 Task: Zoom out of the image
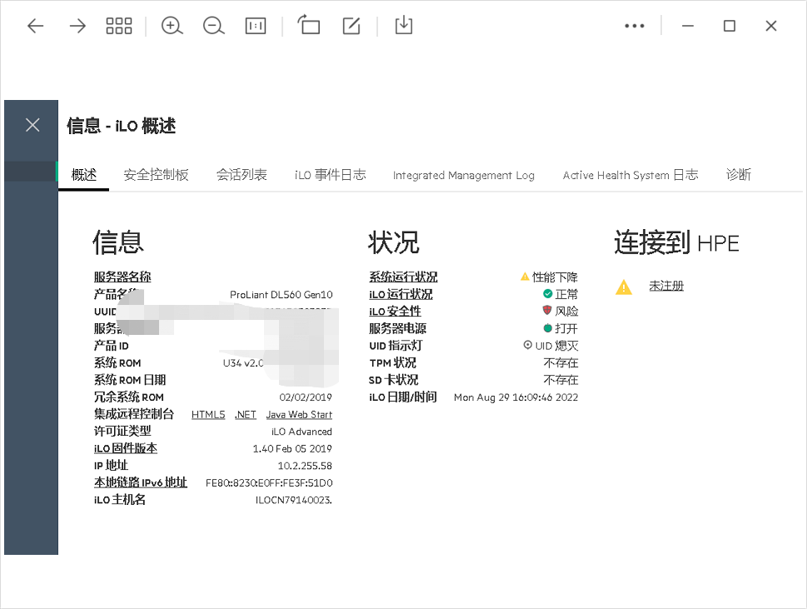[214, 26]
